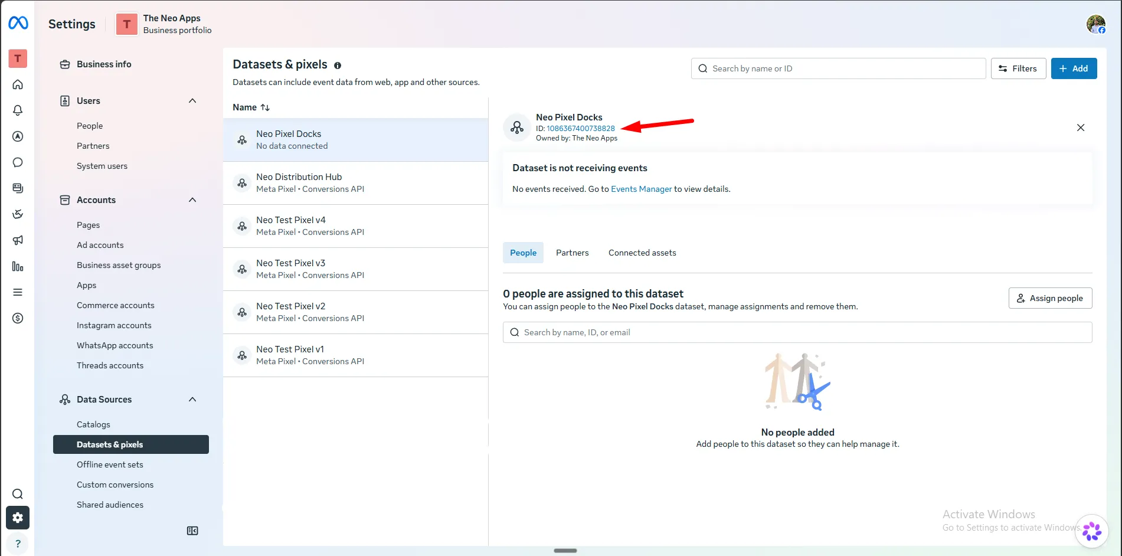Collapse the Accounts section chevron
The height and width of the screenshot is (556, 1122).
pyautogui.click(x=192, y=200)
